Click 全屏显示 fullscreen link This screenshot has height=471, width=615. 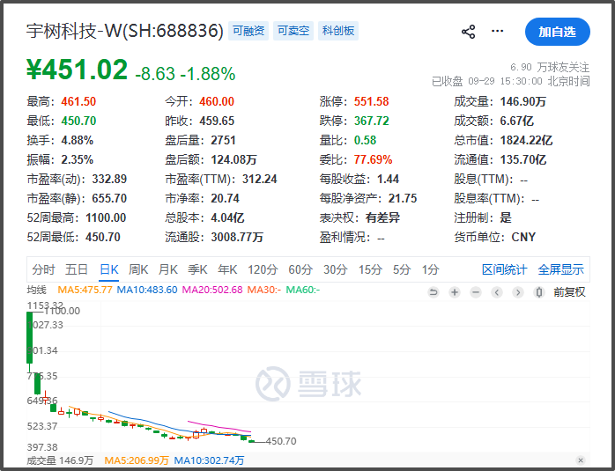561,269
